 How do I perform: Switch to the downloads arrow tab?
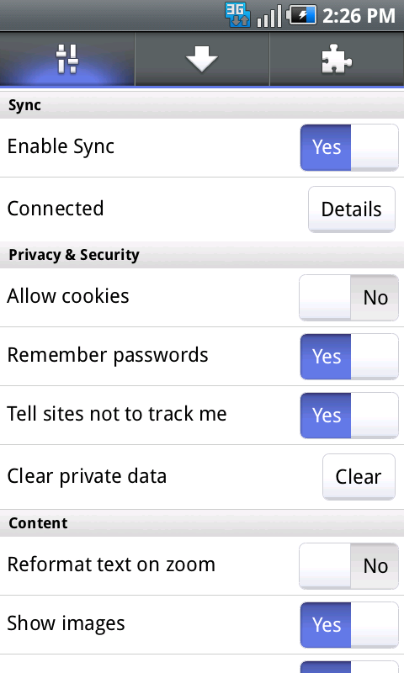(x=202, y=59)
